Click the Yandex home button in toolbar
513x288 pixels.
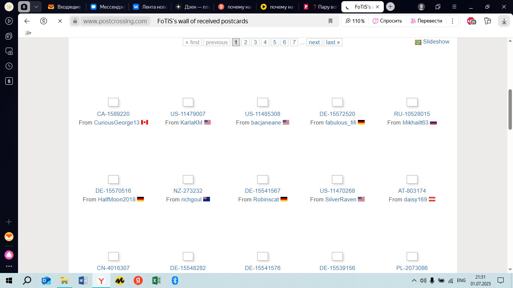(44, 21)
